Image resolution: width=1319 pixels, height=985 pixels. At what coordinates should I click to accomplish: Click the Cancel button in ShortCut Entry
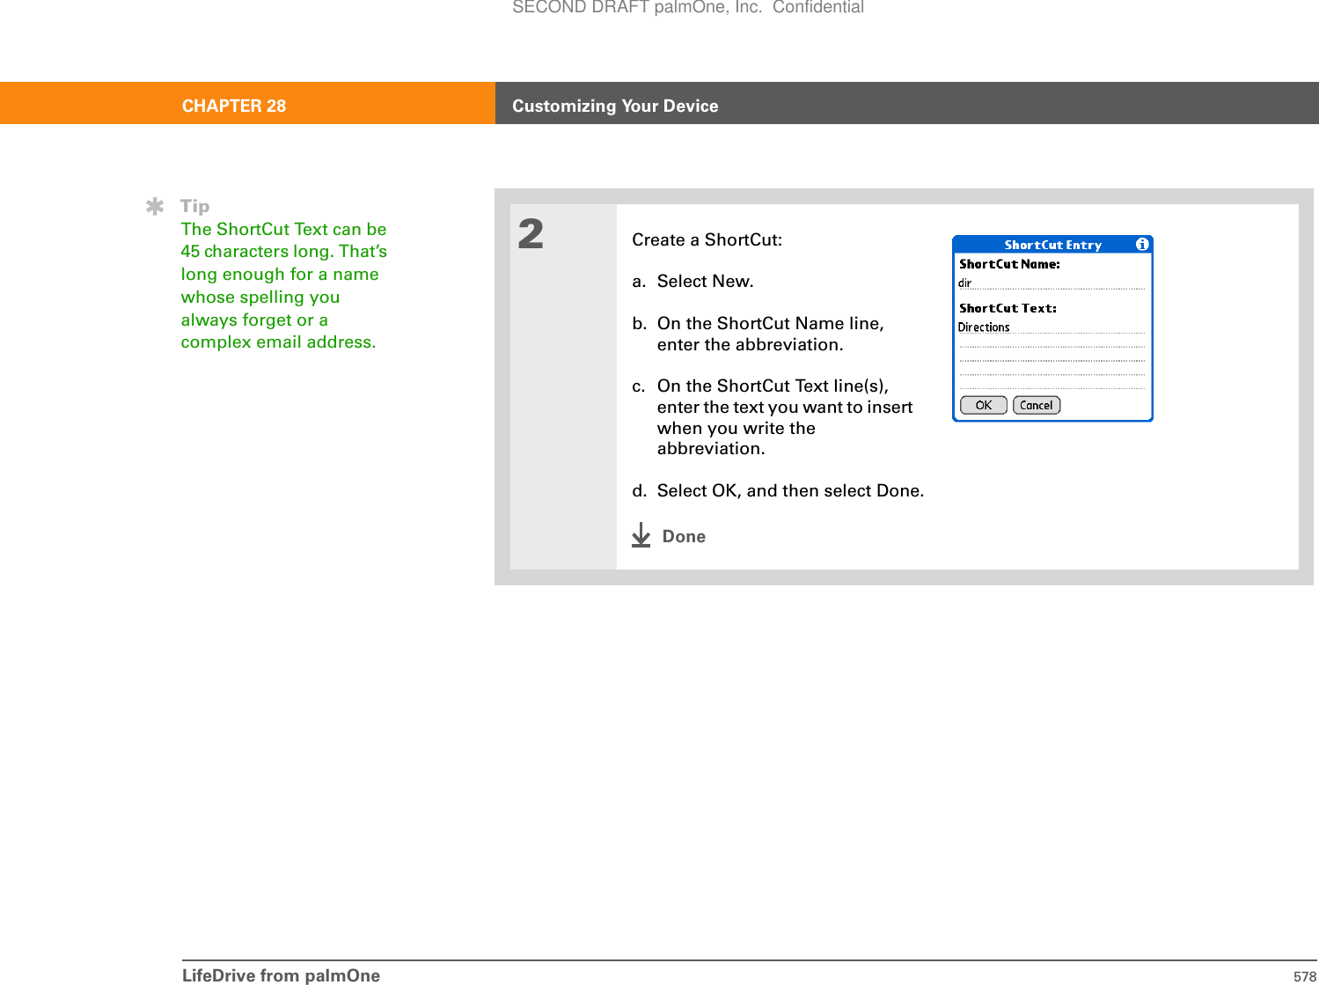tap(1037, 406)
